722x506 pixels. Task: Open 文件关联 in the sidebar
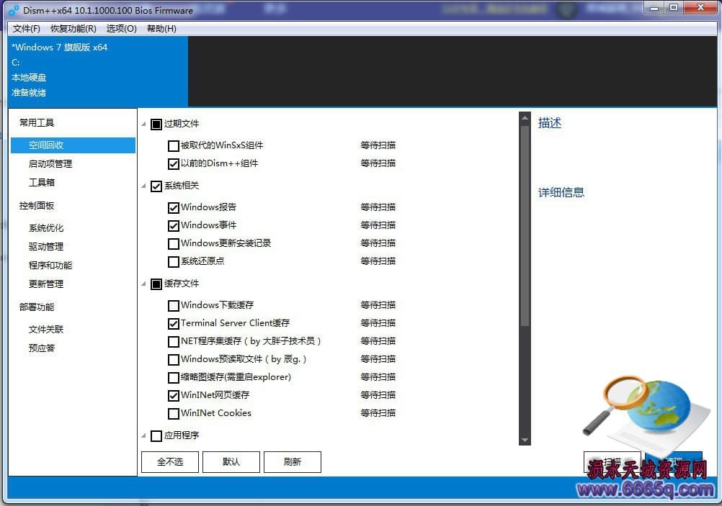46,330
